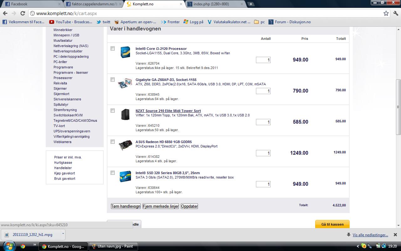Close the Komplett.no tab
The image size is (401, 251).
(181, 4)
